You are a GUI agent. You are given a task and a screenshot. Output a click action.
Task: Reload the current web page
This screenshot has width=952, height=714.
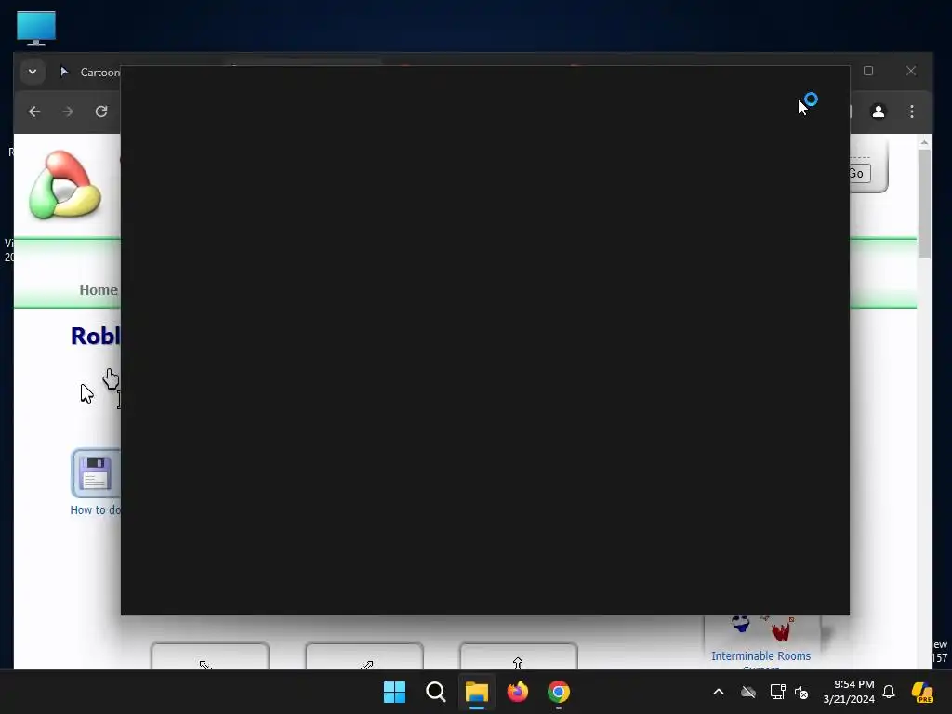[101, 112]
